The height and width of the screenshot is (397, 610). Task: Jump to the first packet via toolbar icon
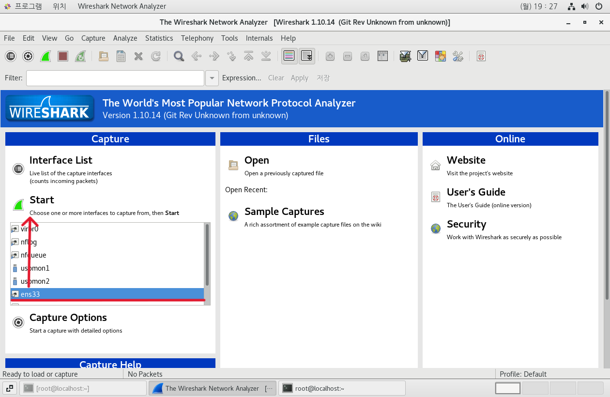tap(249, 56)
